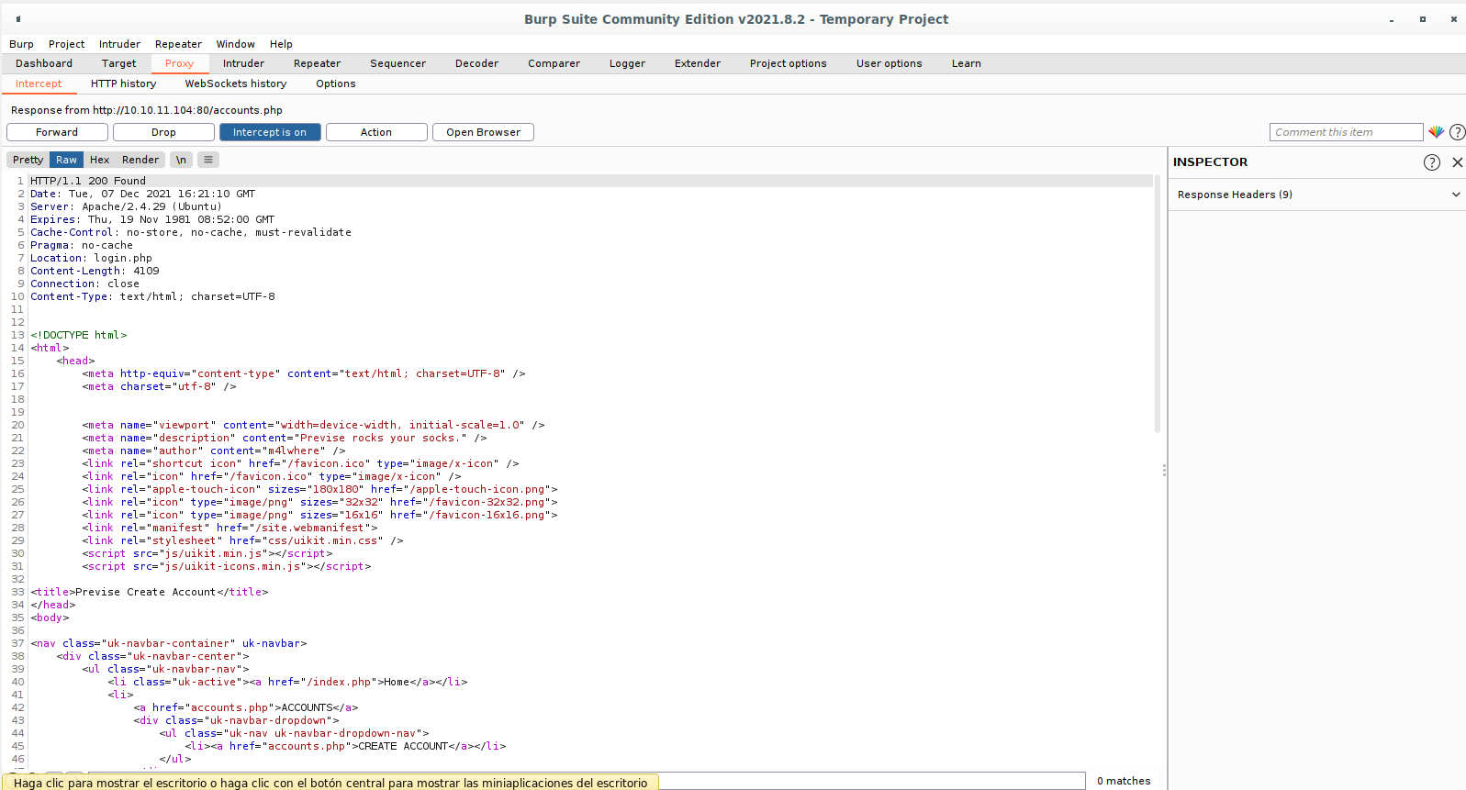Turn off the Intercept is on toggle

269,132
